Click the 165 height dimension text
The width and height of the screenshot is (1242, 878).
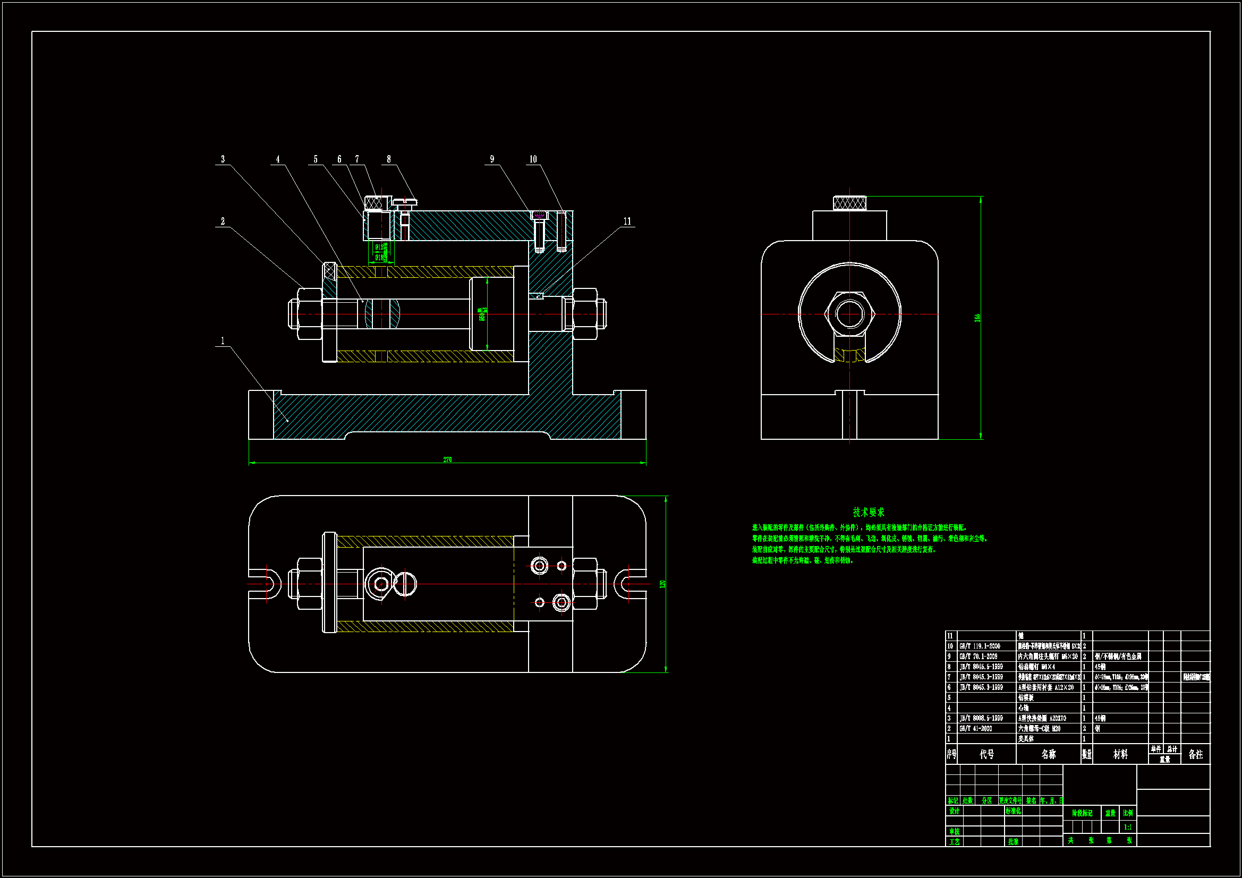coord(977,318)
